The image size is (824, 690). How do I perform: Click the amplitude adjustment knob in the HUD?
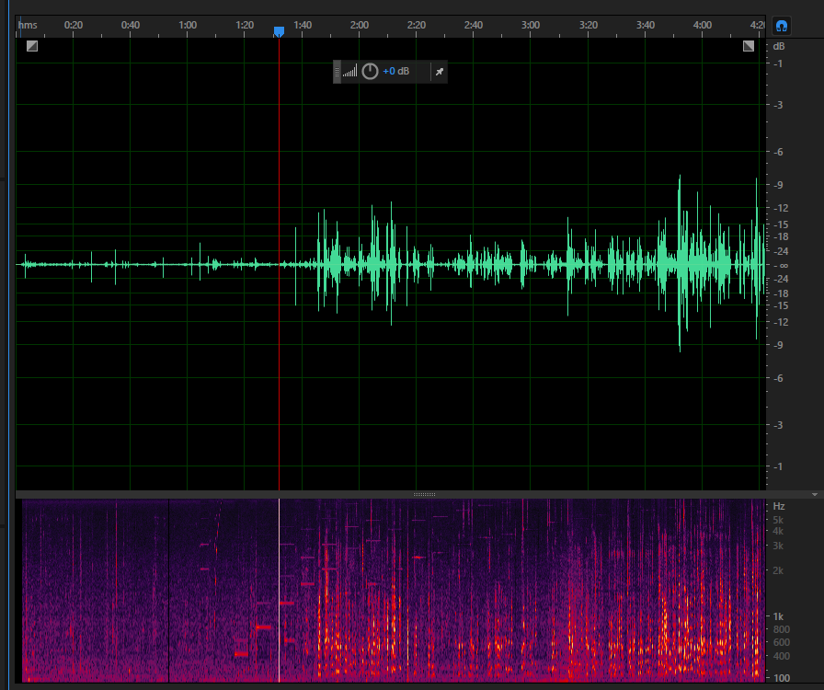370,71
